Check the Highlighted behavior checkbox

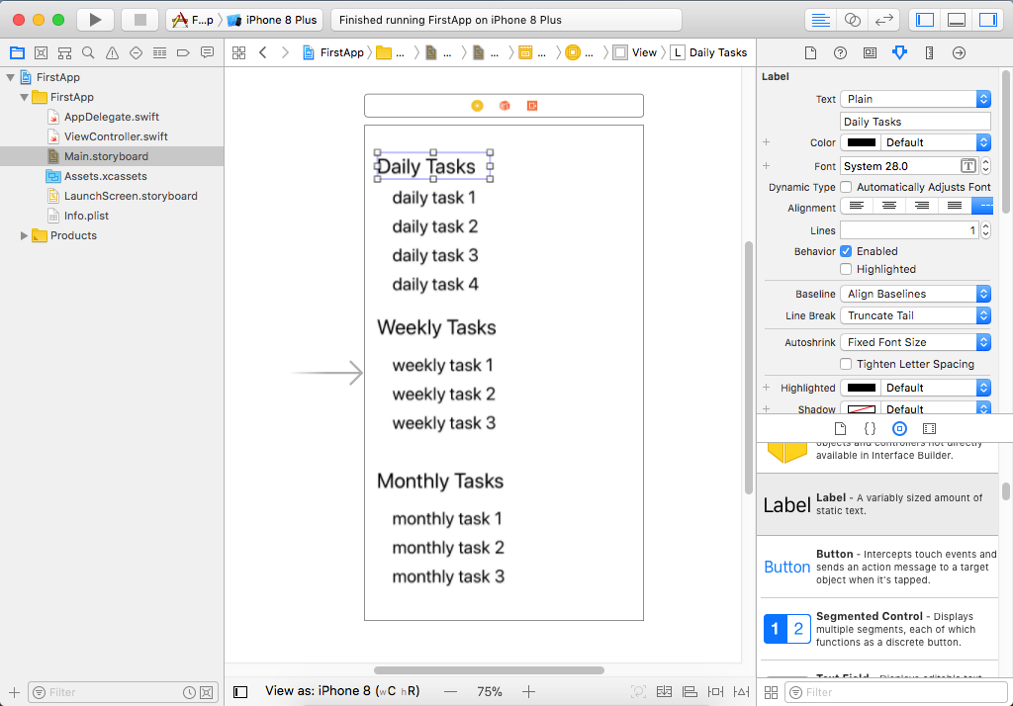(x=846, y=269)
